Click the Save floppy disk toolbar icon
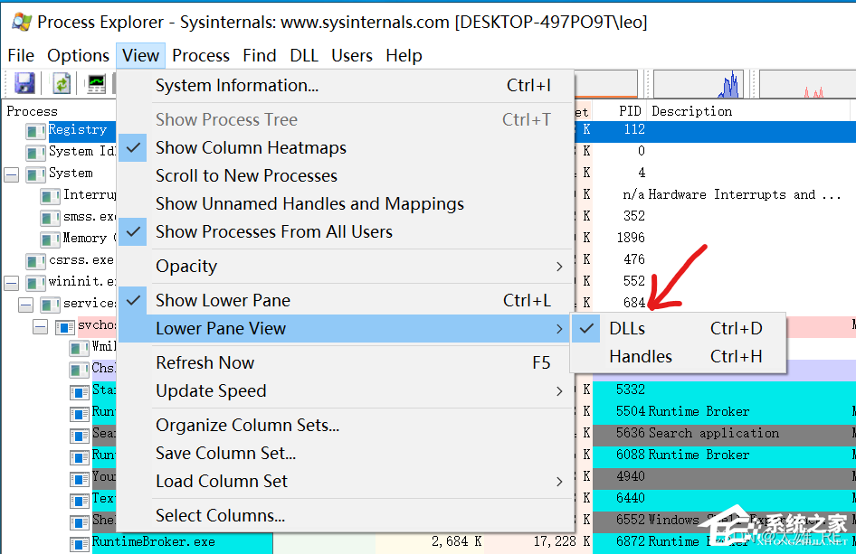Viewport: 856px width, 554px height. coord(24,84)
